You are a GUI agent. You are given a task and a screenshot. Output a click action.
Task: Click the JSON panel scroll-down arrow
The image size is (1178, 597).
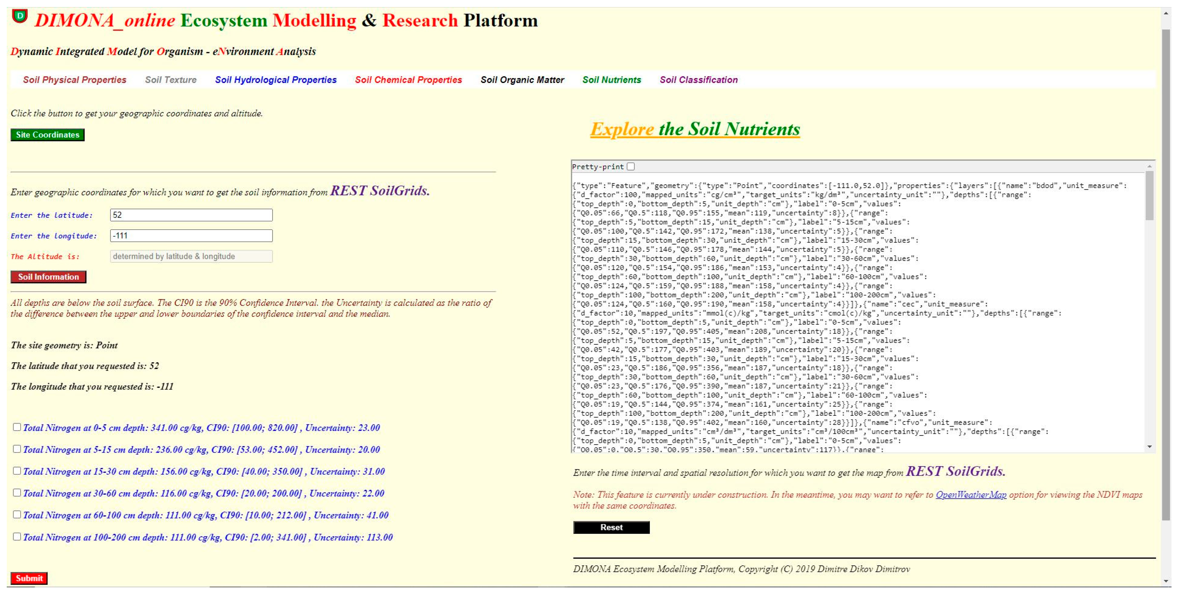point(1150,447)
